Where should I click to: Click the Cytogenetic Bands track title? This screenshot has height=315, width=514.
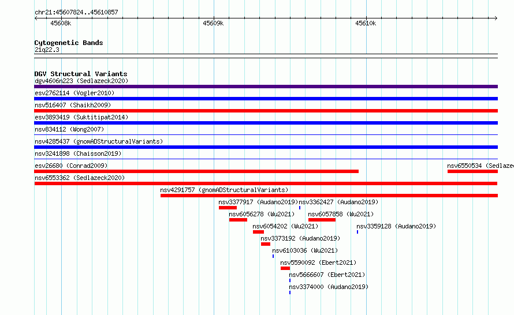[69, 43]
